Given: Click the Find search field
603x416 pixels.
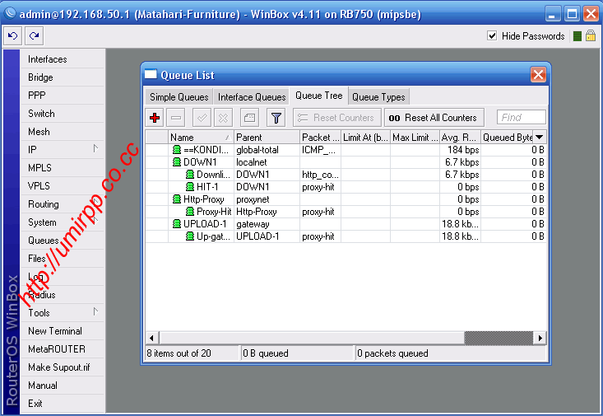Looking at the screenshot, I should (521, 117).
